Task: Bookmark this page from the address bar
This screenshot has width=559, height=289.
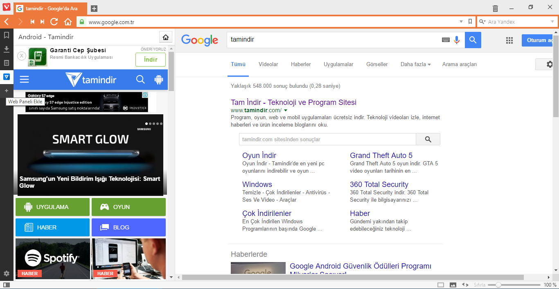Action: coord(470,22)
